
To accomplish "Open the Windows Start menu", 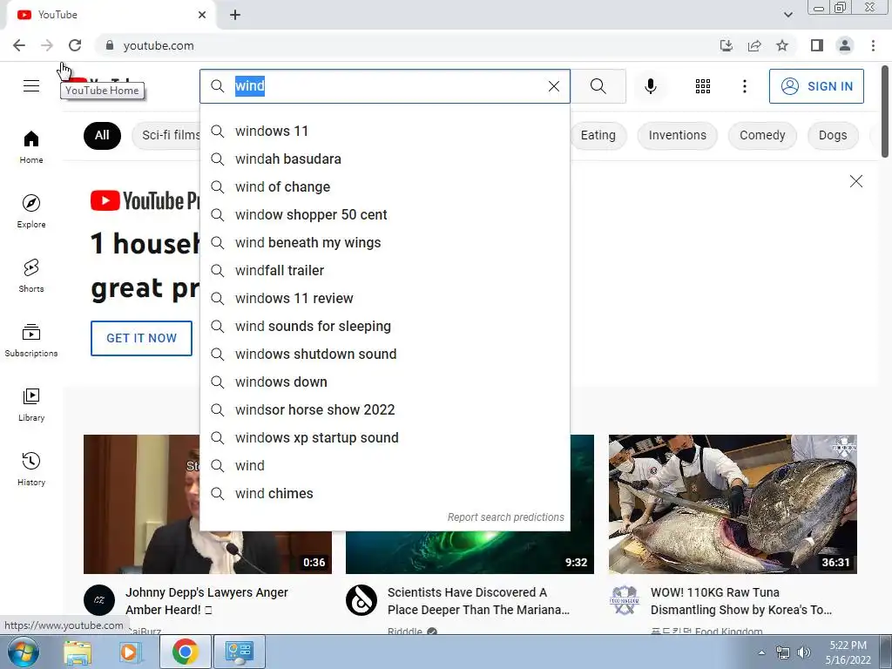I will [x=23, y=652].
